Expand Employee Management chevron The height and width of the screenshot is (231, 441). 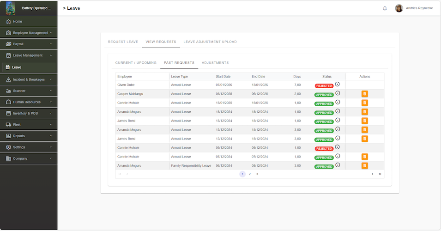tap(51, 33)
